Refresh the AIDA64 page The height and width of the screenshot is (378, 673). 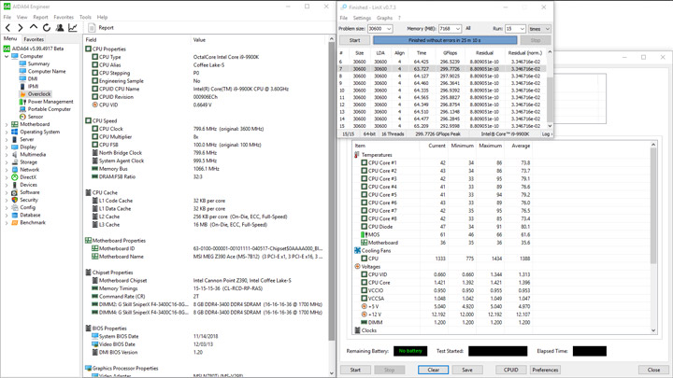[x=47, y=28]
